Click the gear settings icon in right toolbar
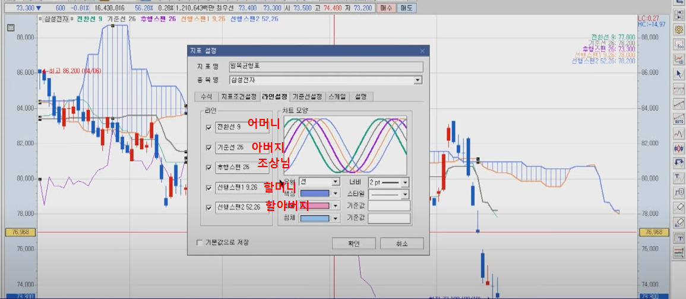The width and height of the screenshot is (686, 299). pos(679,29)
